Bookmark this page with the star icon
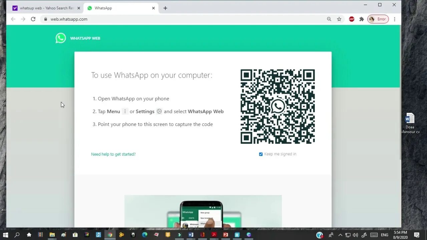 339,19
